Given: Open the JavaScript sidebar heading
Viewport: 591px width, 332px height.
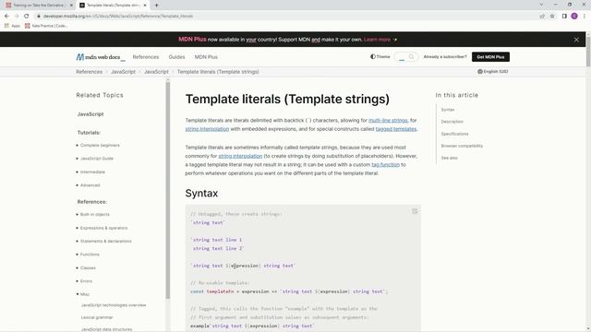Looking at the screenshot, I should (x=90, y=114).
